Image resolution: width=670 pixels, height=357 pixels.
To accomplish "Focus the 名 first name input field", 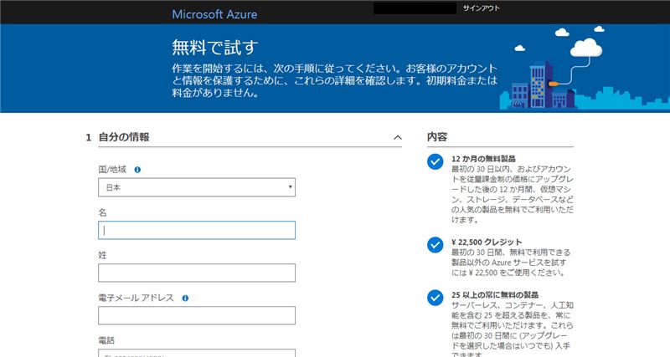I will pos(197,230).
